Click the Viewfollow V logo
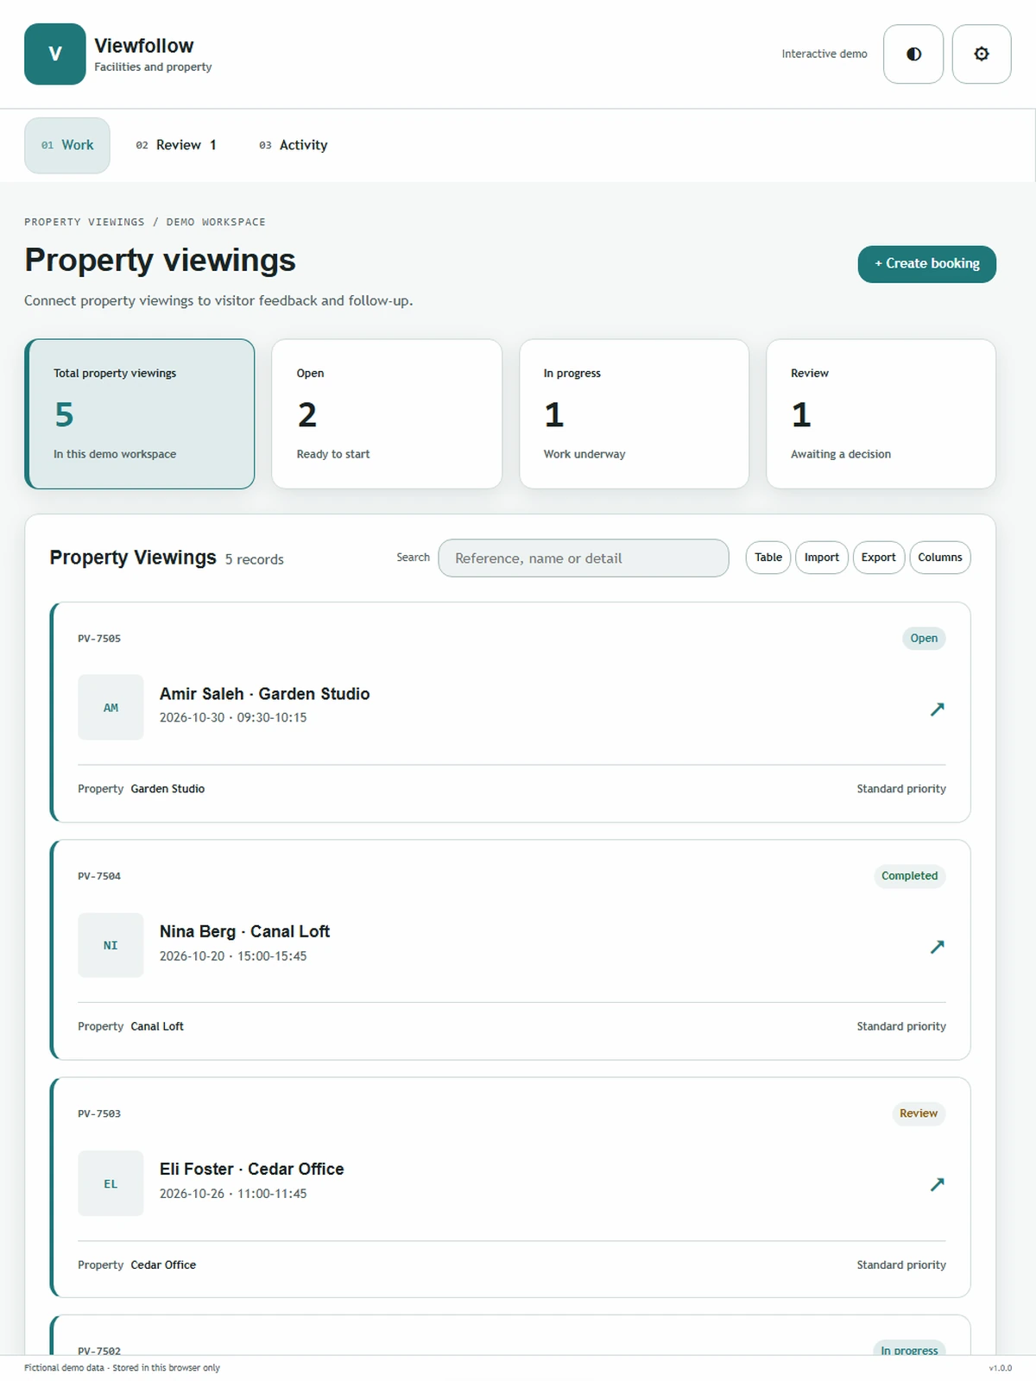This screenshot has width=1036, height=1381. click(x=55, y=54)
